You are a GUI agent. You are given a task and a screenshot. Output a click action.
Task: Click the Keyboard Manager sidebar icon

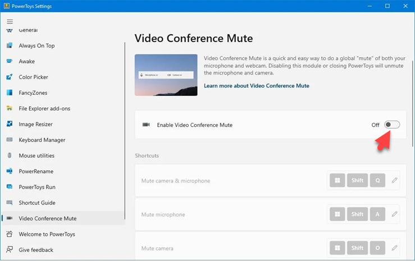pyautogui.click(x=10, y=140)
